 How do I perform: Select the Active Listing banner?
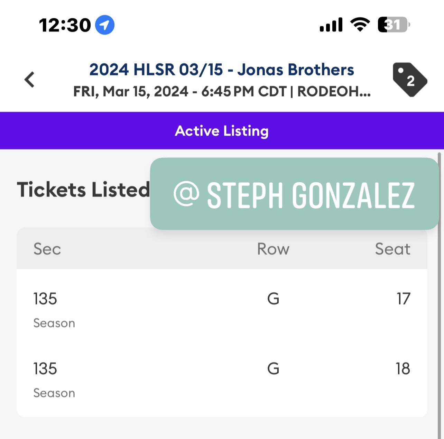pos(222,131)
